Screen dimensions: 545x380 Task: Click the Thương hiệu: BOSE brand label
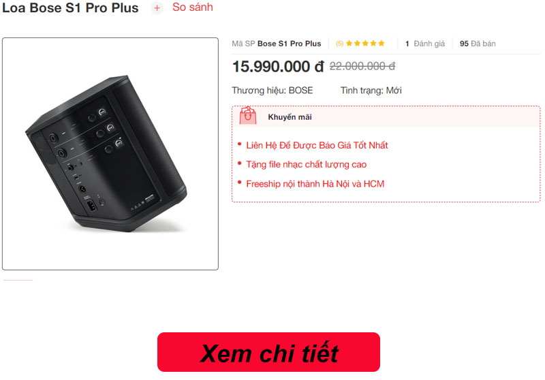[x=272, y=91]
